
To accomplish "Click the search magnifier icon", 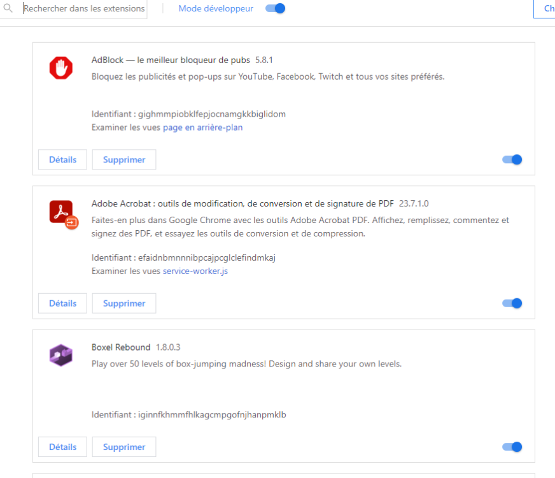I will click(9, 9).
